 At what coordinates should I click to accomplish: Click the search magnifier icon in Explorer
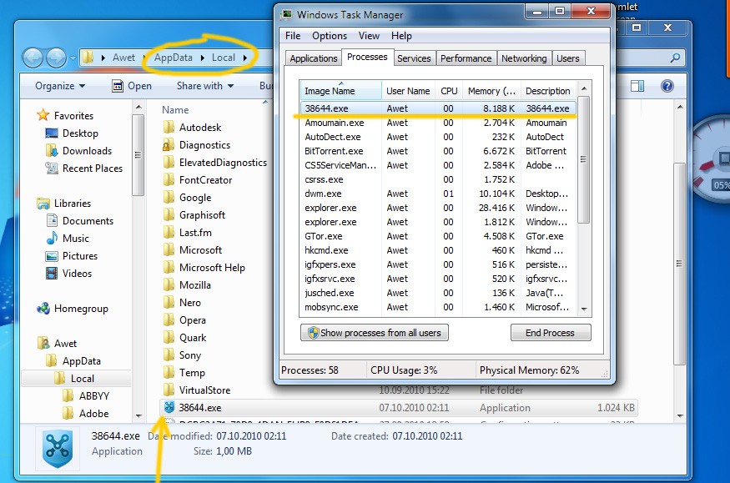tap(675, 58)
